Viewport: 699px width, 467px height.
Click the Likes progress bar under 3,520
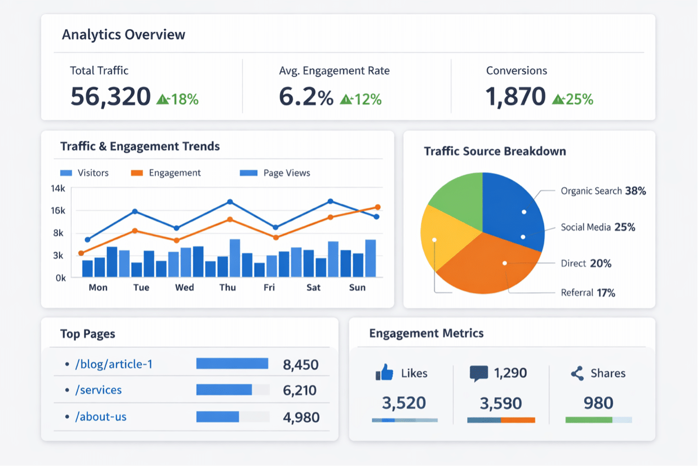point(405,420)
